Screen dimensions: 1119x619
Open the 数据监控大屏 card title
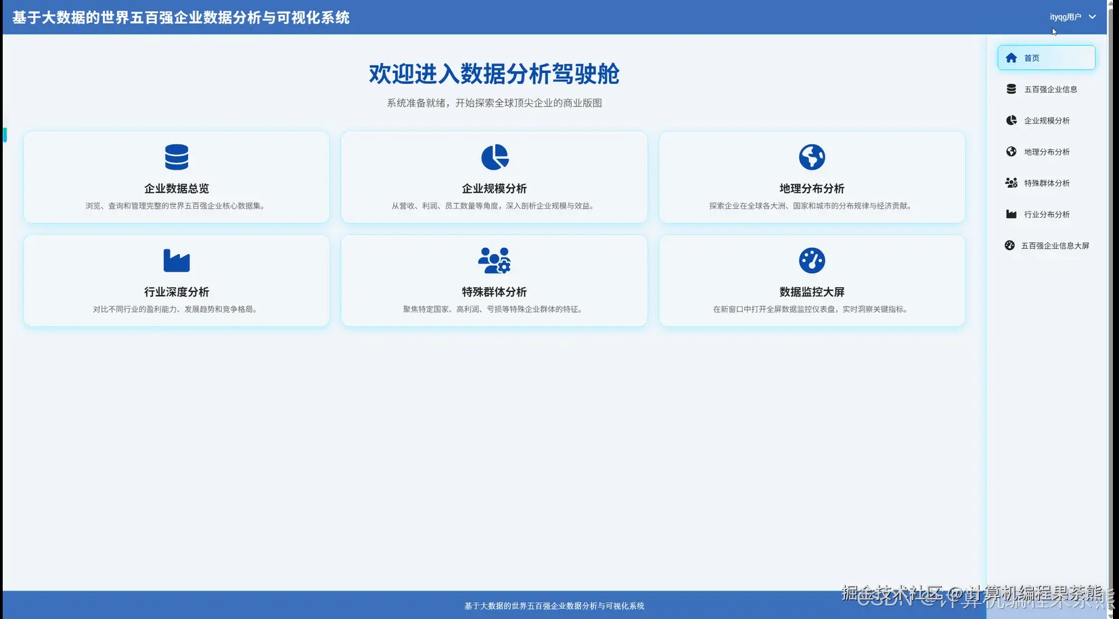click(812, 292)
